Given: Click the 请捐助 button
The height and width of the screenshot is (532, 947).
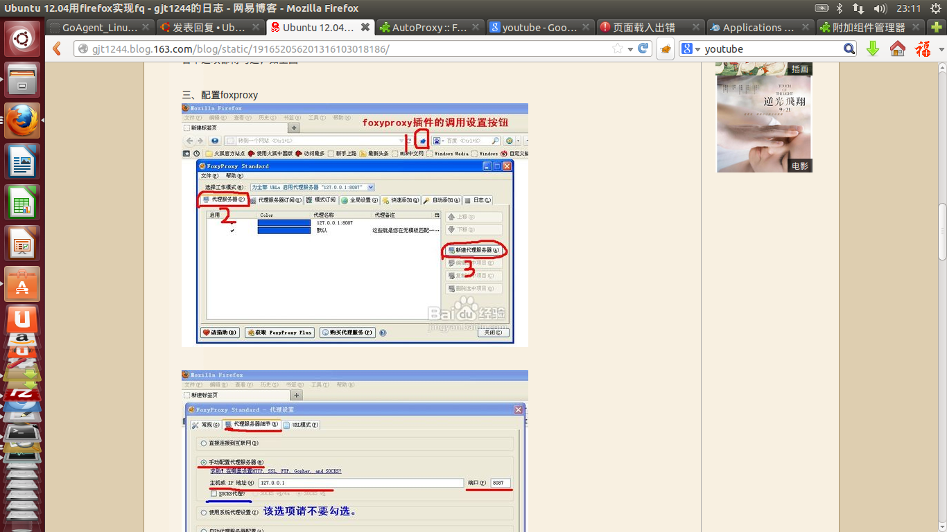Looking at the screenshot, I should click(x=219, y=332).
